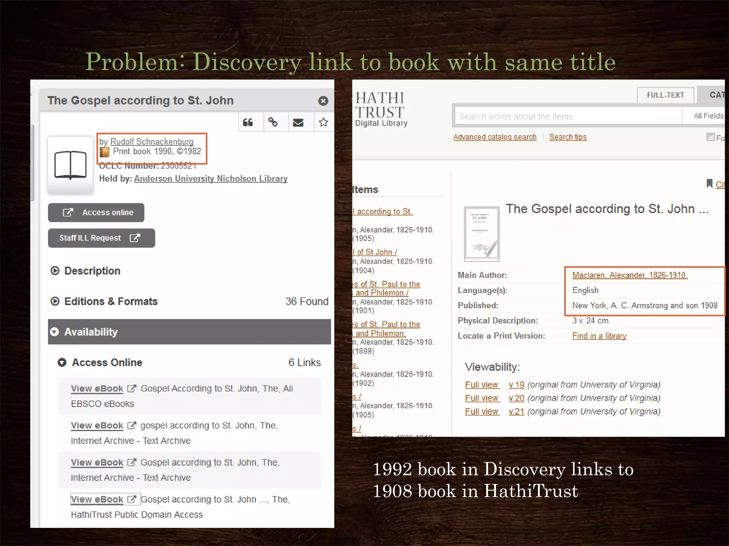Open St. Paul and Philemon: (1899) item
This screenshot has width=729, height=546.
(386, 329)
